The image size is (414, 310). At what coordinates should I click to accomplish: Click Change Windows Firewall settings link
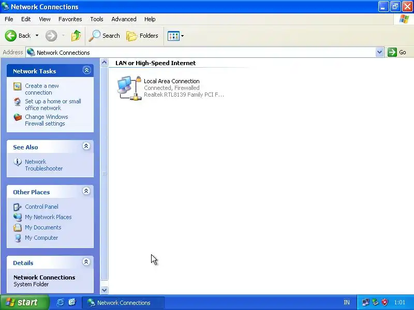[47, 120]
